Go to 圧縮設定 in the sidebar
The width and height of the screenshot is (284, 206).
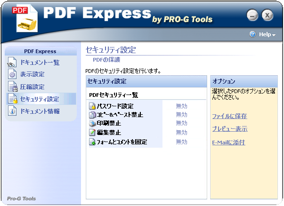point(32,87)
